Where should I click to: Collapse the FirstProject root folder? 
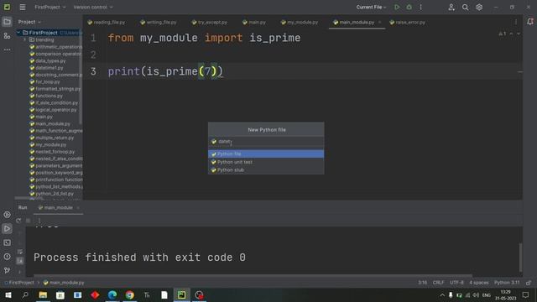point(18,33)
